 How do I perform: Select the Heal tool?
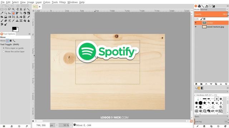(x=21, y=21)
